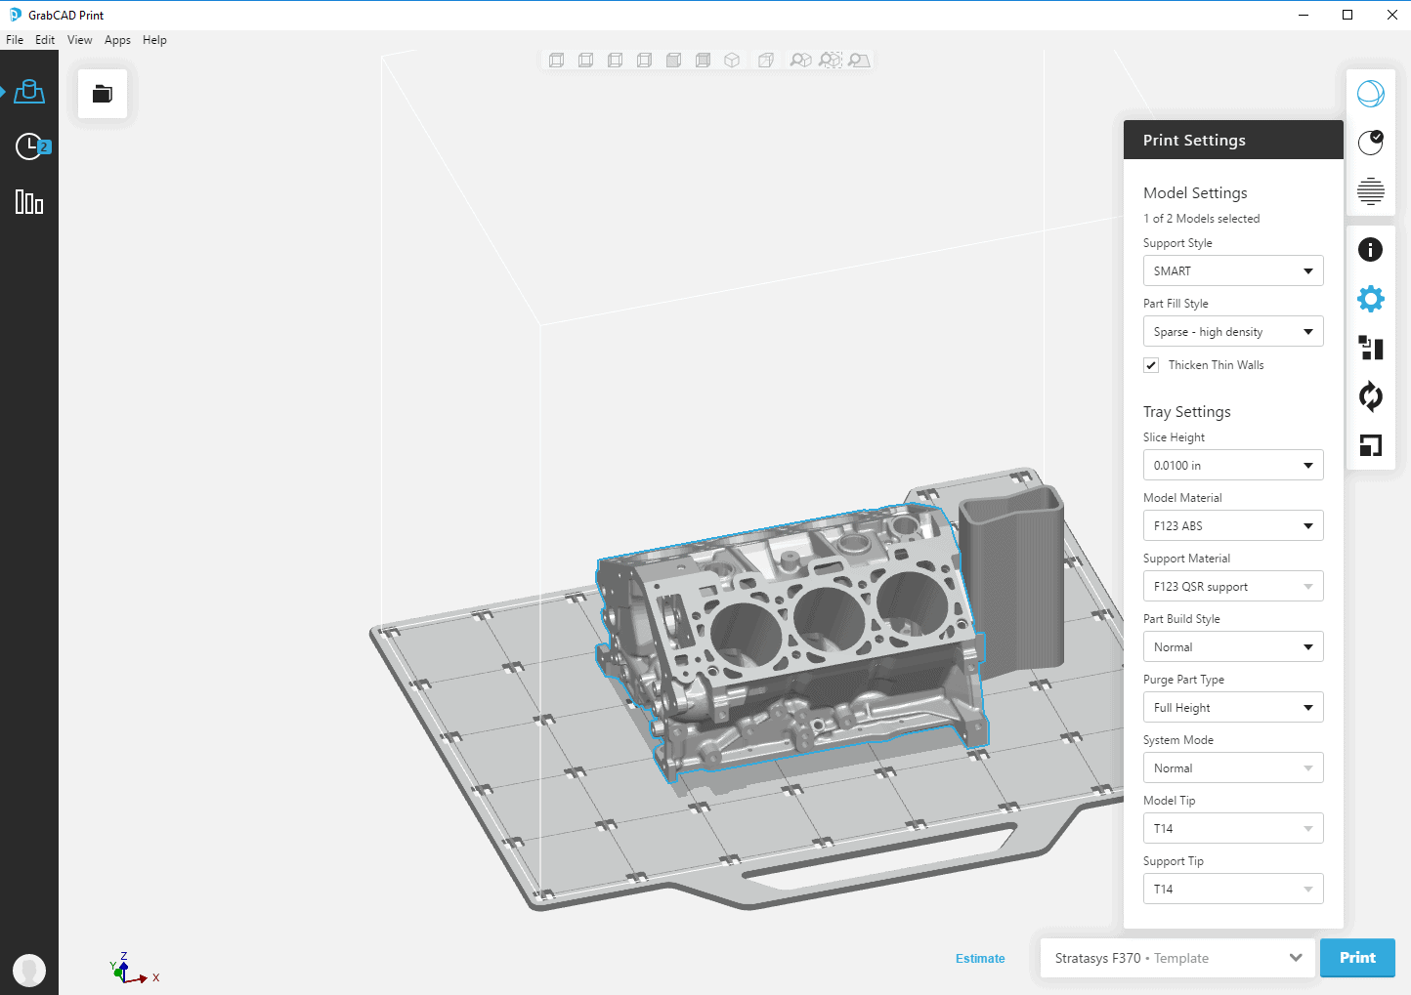Switch to right view cube icon
This screenshot has width=1411, height=995.
point(644,61)
